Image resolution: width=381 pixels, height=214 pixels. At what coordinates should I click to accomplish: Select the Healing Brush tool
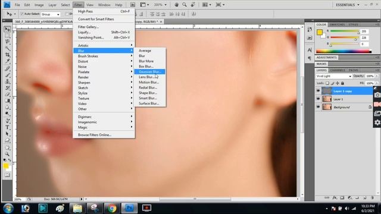click(x=7, y=69)
